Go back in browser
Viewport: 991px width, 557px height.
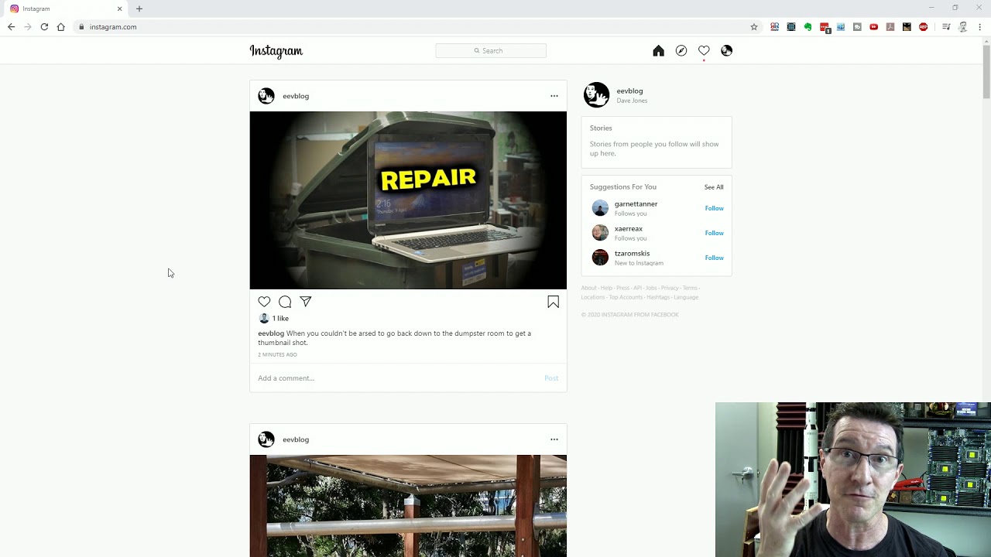click(x=11, y=26)
